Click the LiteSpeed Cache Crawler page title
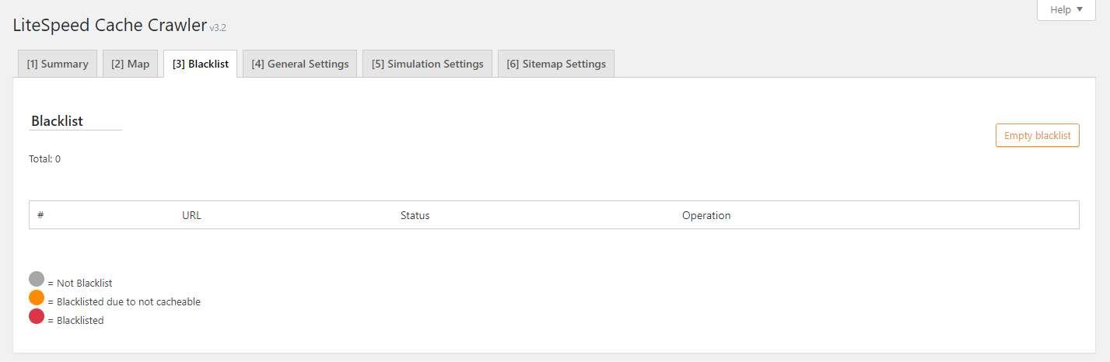Image resolution: width=1110 pixels, height=362 pixels. (x=110, y=25)
